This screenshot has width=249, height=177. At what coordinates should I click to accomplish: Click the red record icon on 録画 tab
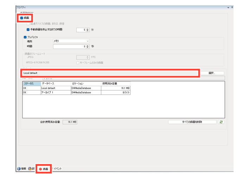pos(40,169)
